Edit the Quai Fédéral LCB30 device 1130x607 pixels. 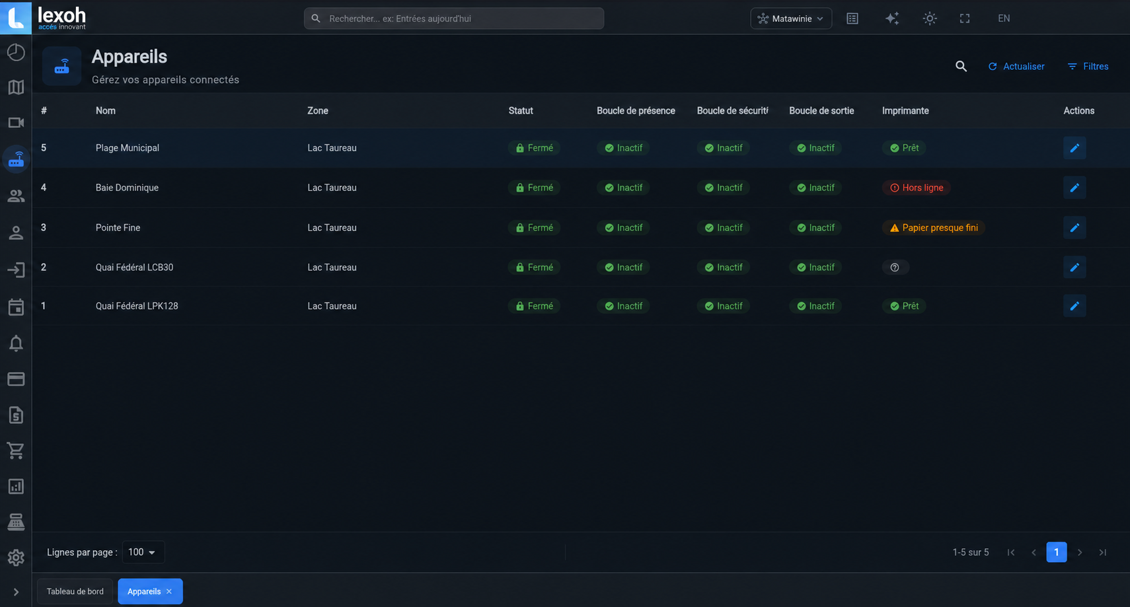tap(1074, 268)
